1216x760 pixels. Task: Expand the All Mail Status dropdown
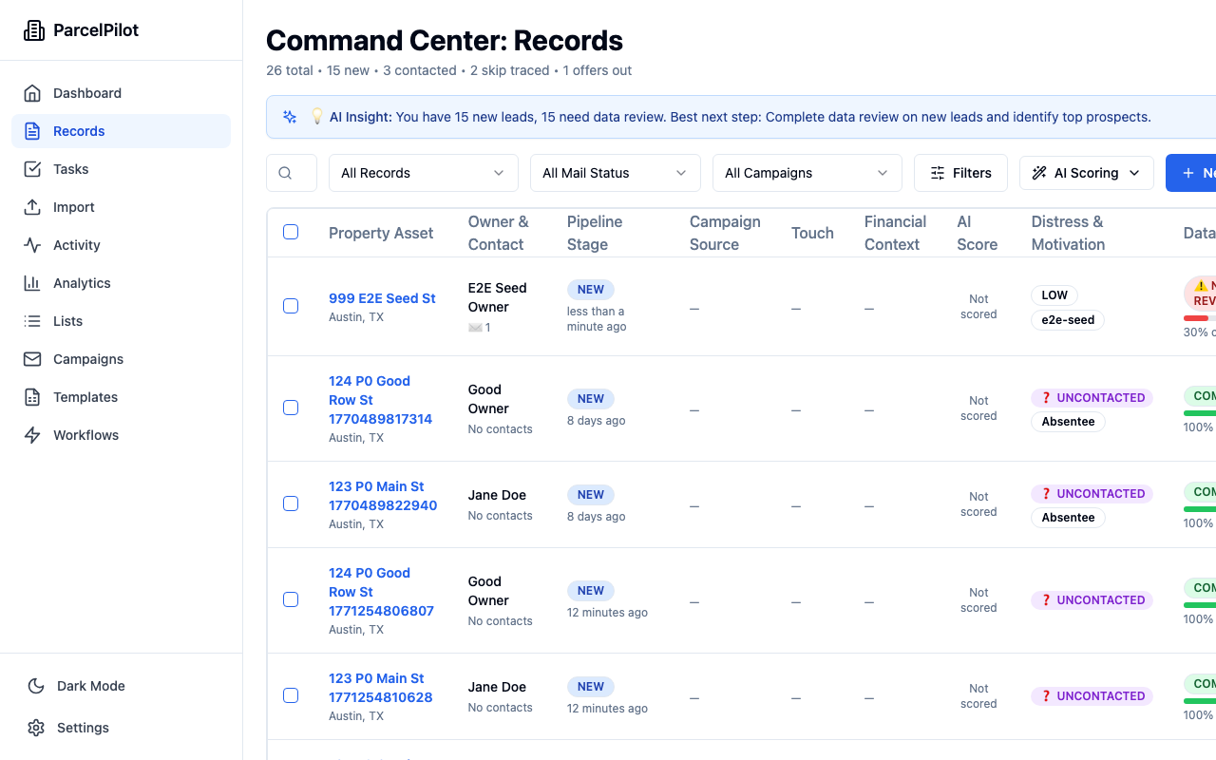[x=615, y=172]
